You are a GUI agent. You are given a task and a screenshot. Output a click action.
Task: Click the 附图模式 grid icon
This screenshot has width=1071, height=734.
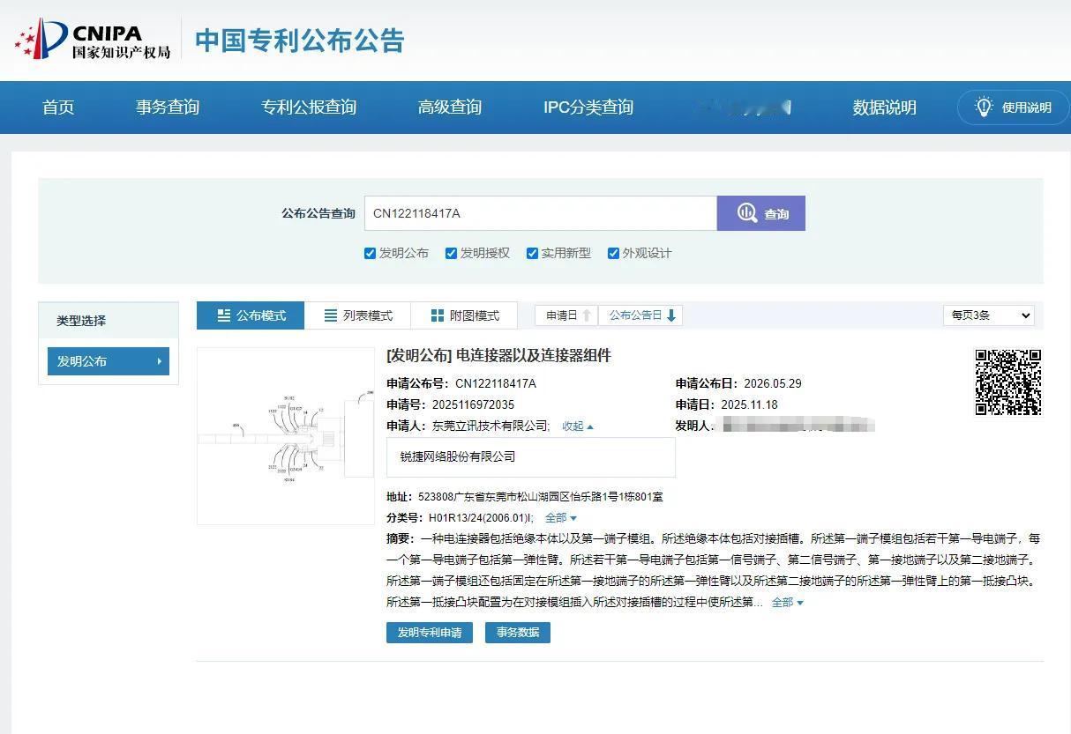438,315
